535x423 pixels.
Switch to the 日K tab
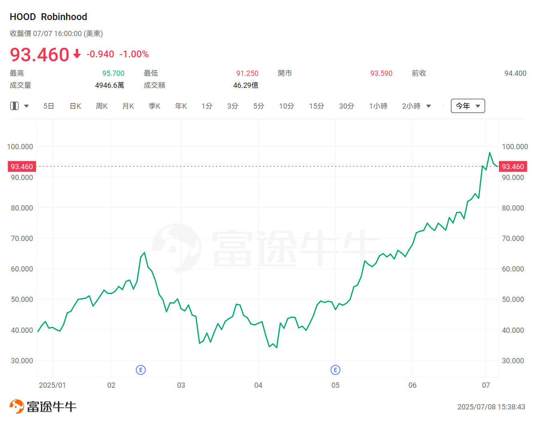coord(75,106)
